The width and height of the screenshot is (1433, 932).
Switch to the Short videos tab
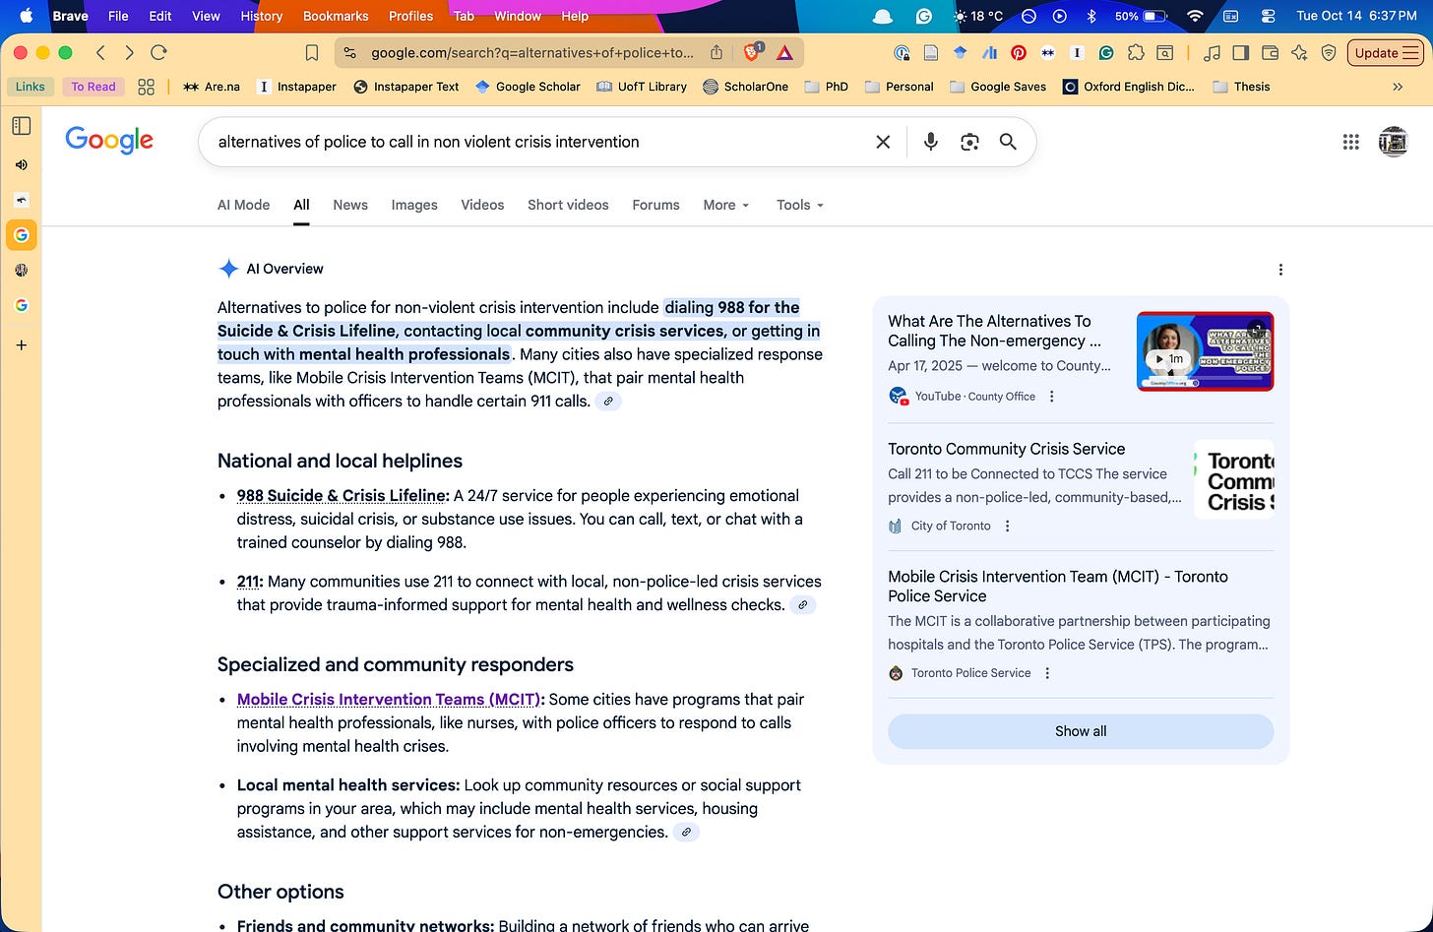coord(568,205)
